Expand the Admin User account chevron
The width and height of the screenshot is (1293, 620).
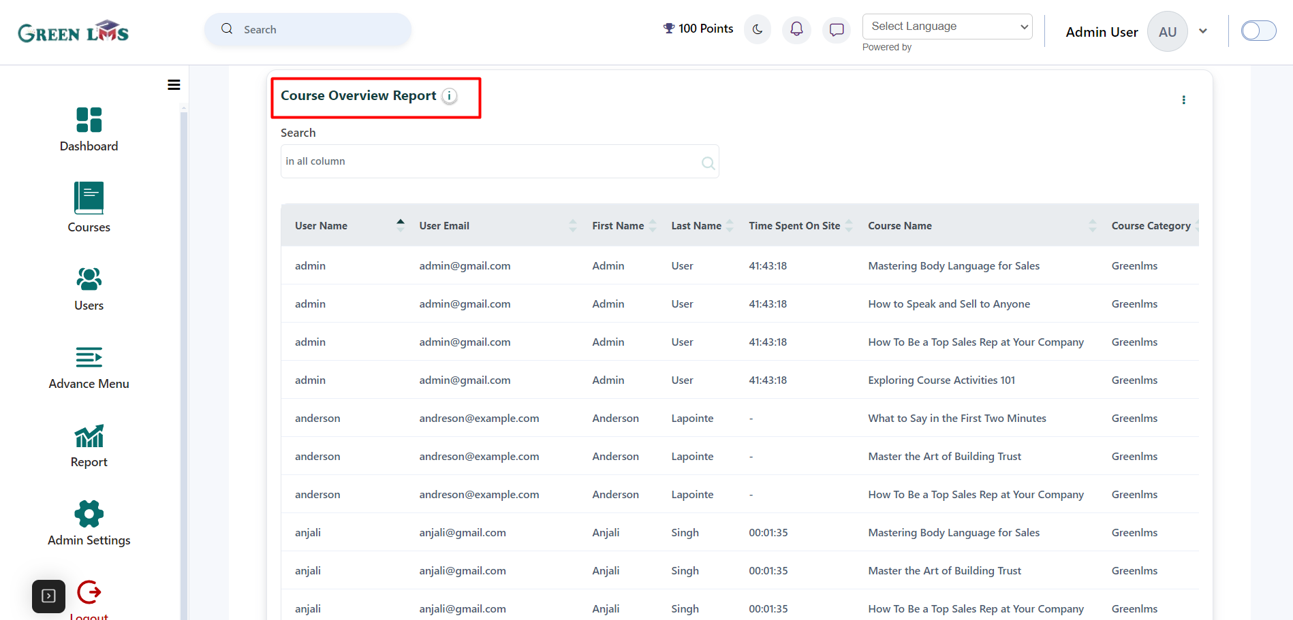click(x=1203, y=31)
